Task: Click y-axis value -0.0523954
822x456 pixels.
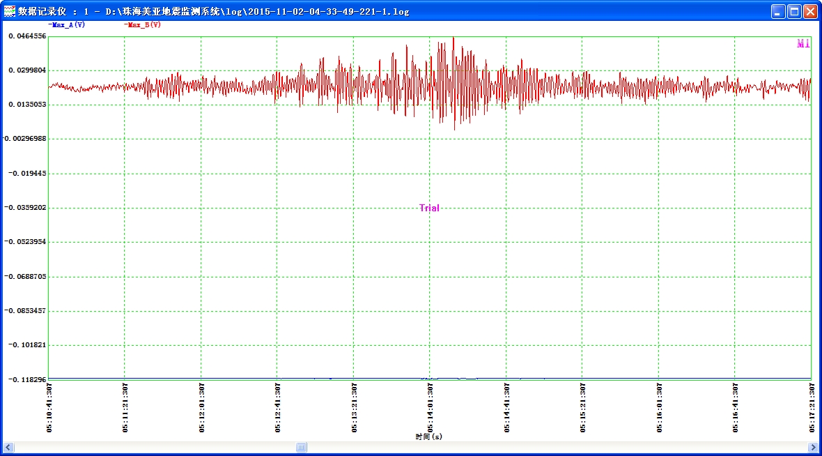Action: point(26,242)
